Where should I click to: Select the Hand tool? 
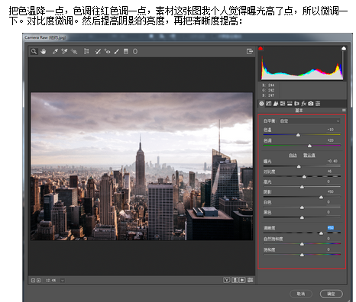pos(44,51)
